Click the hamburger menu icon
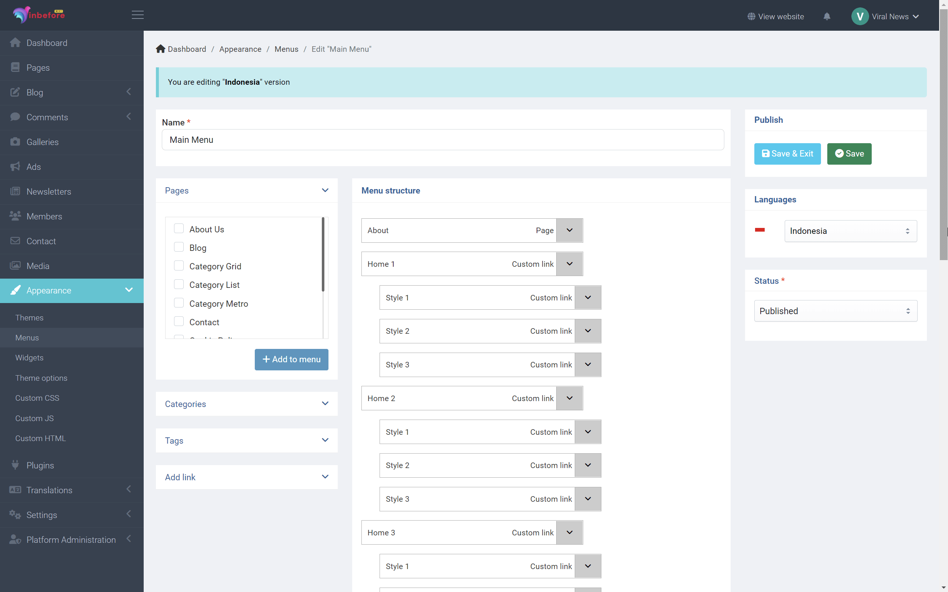Image resolution: width=948 pixels, height=592 pixels. coord(137,15)
